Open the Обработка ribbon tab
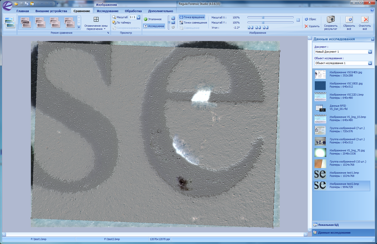The width and height of the screenshot is (377, 244). (x=133, y=10)
